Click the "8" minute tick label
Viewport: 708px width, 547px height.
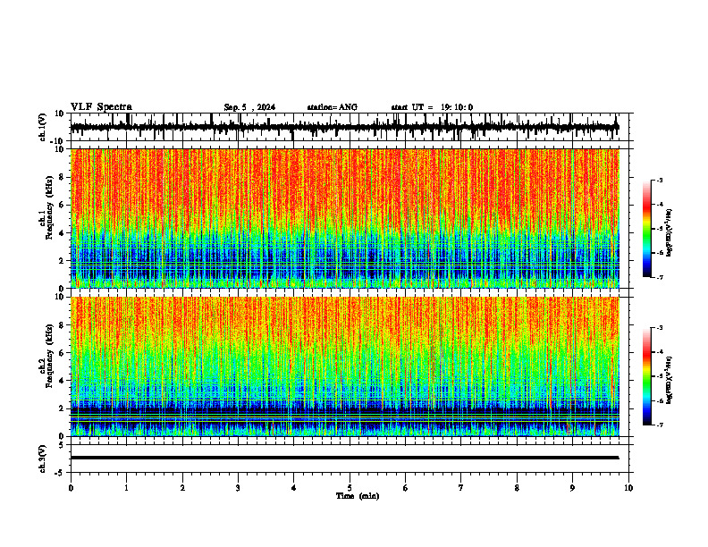[x=517, y=488]
